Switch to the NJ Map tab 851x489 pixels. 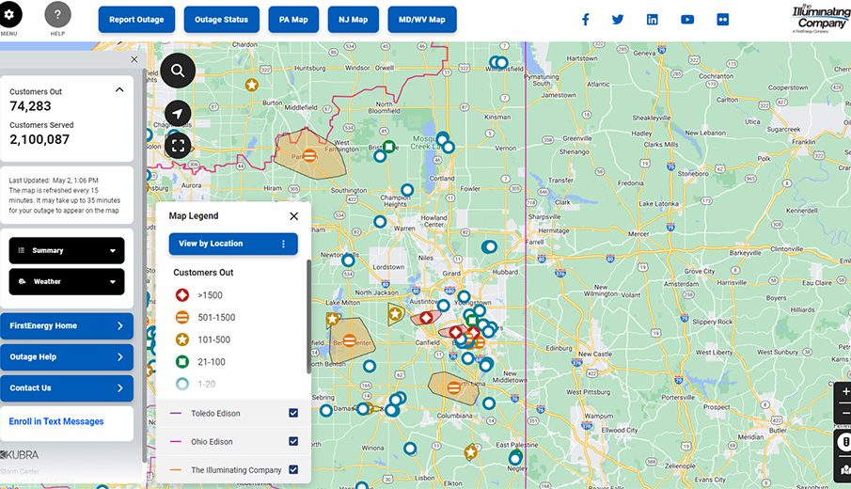point(354,20)
